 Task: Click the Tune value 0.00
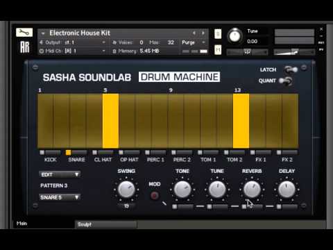pos(252,42)
